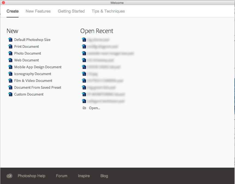Create a Default Photoshop Size document

[32, 40]
